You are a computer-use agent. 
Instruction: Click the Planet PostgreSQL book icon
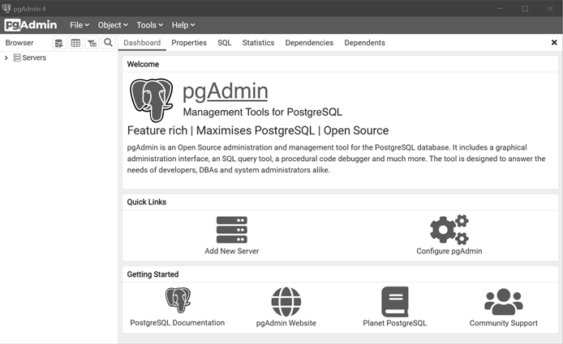[394, 302]
